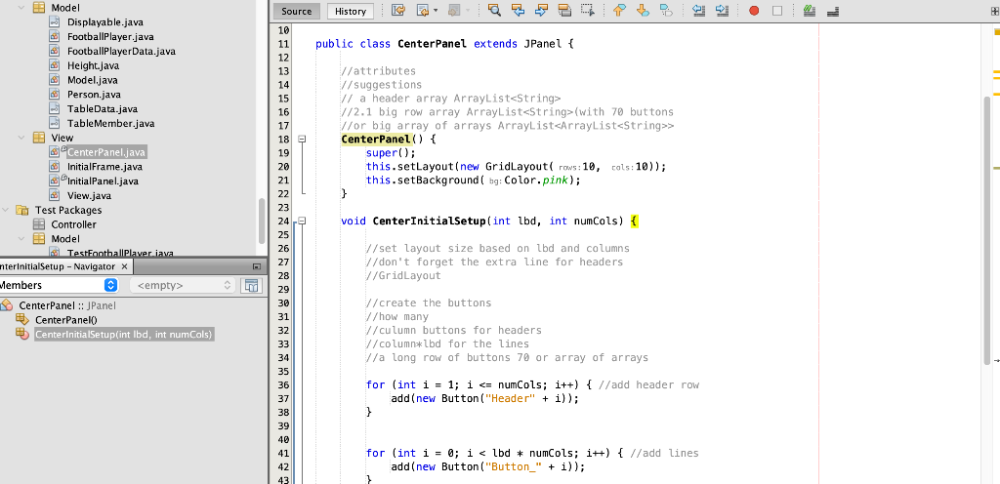
Task: Click the highlighted yellow opening brace
Action: click(x=634, y=221)
